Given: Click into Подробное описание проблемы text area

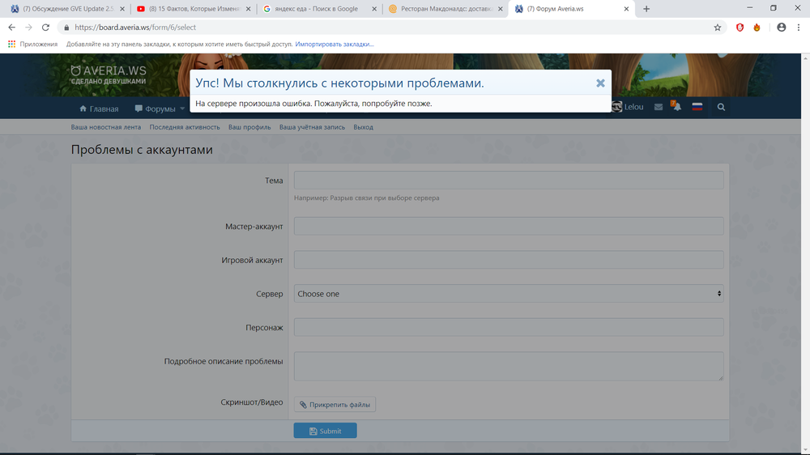Looking at the screenshot, I should pyautogui.click(x=508, y=366).
